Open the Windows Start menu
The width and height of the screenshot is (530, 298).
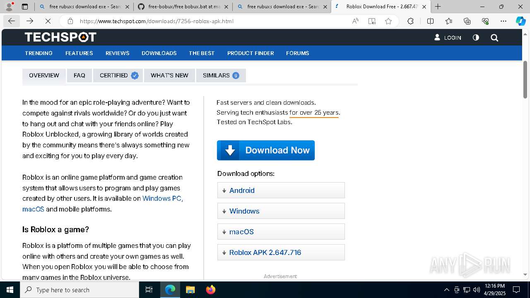[10, 290]
